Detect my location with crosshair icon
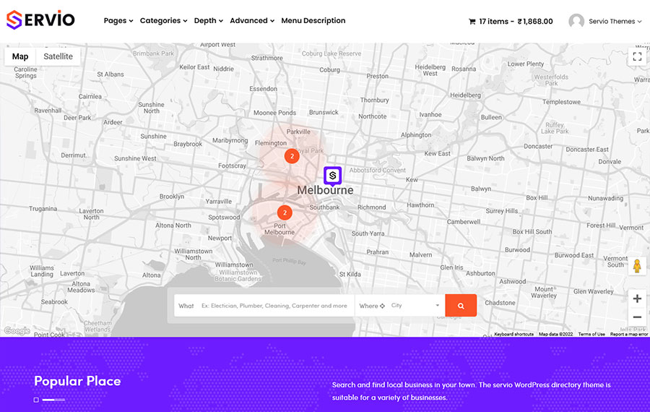650x412 pixels. 383,306
